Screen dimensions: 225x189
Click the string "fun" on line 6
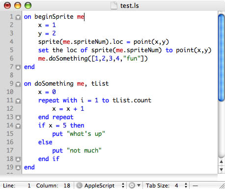(132, 58)
